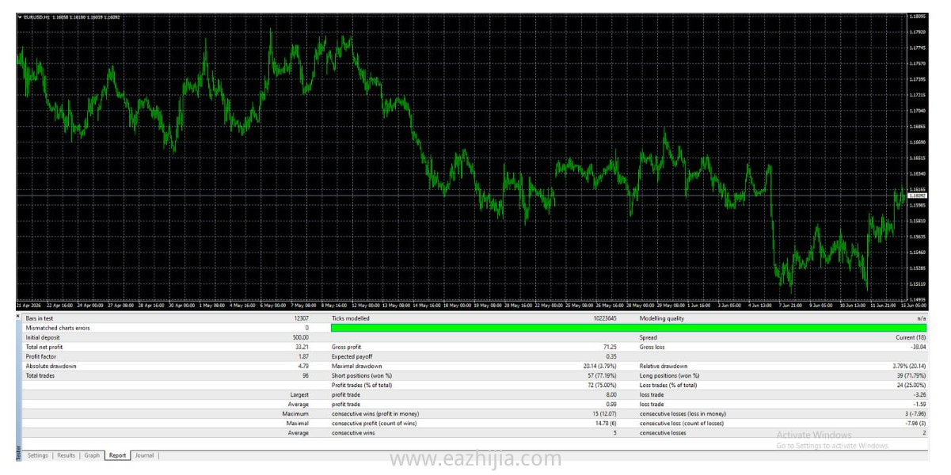
Task: Click the spread value 'Current (18)'
Action: tap(912, 337)
